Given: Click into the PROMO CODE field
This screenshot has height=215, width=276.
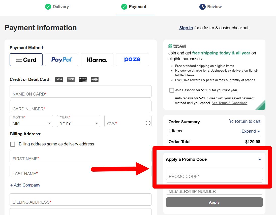Looking at the screenshot, I should tap(214, 174).
